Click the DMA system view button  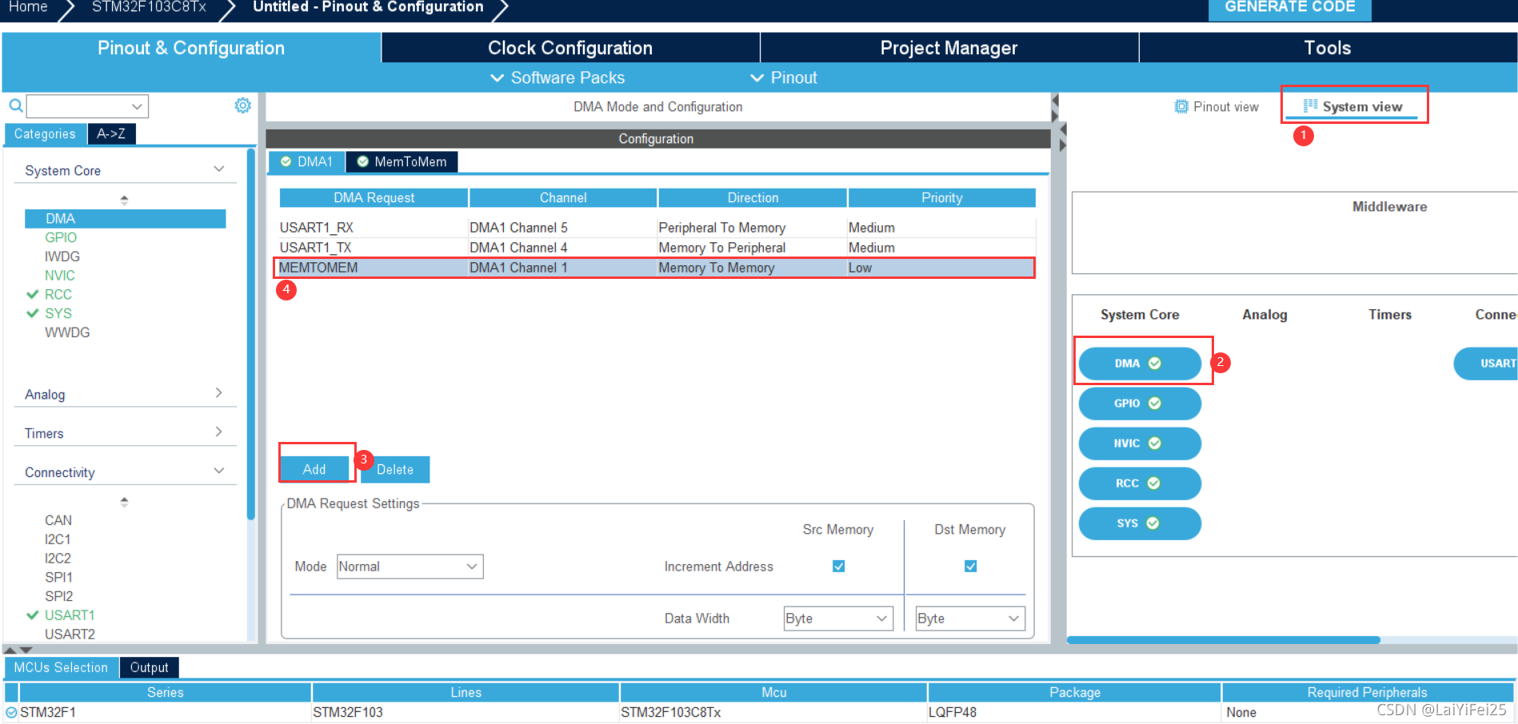click(1140, 363)
